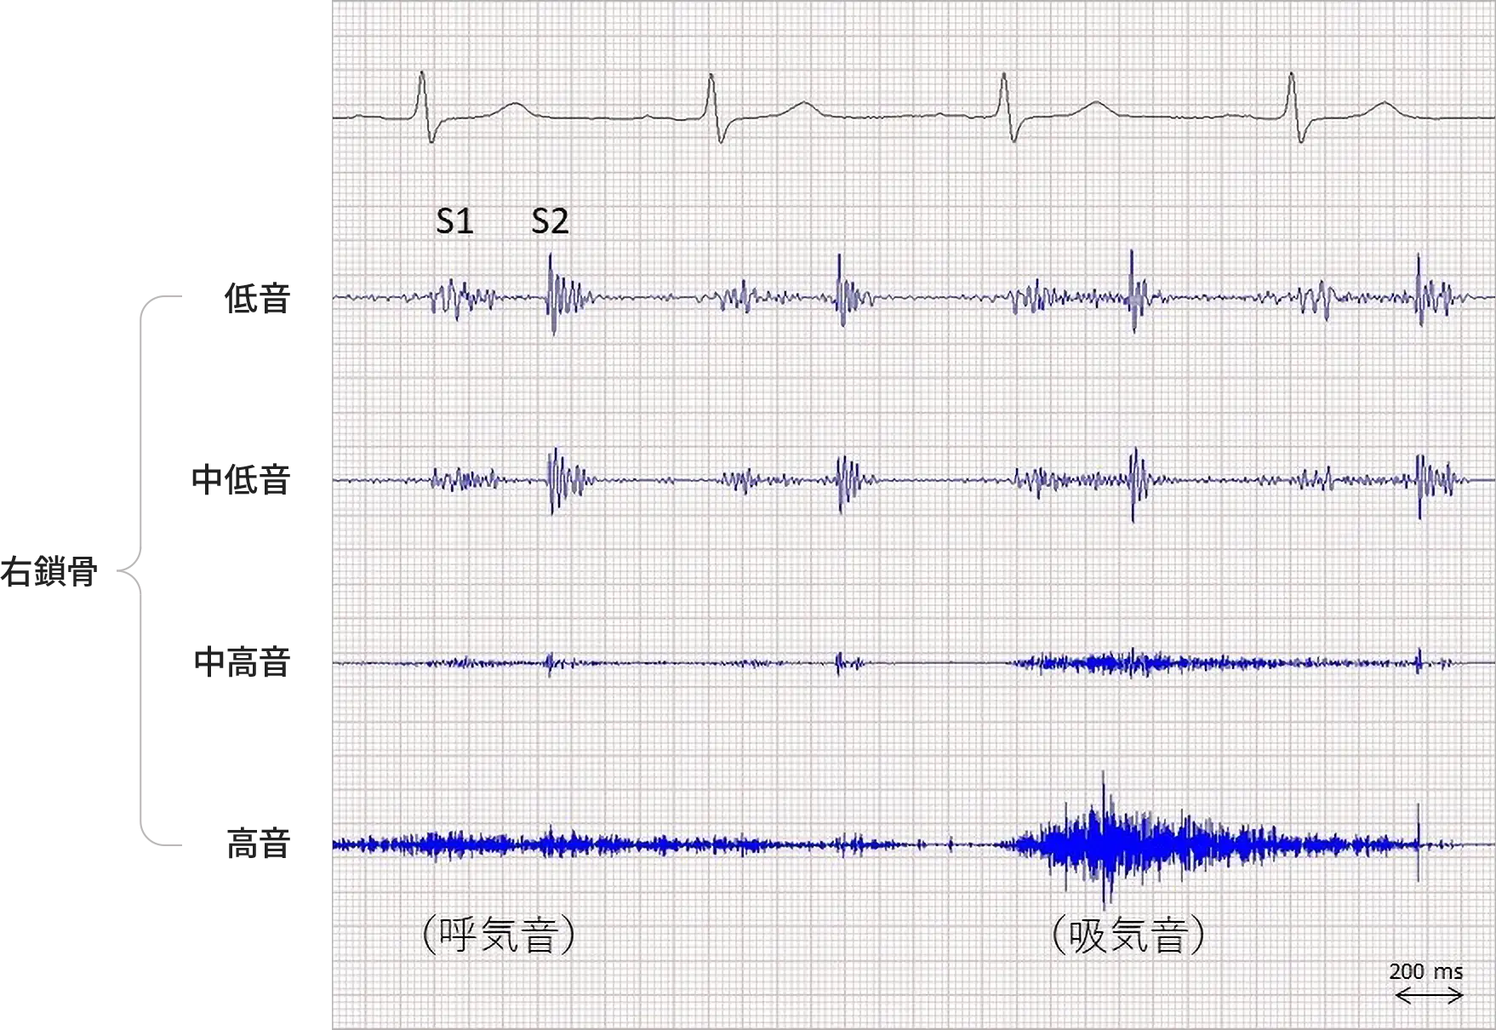Select the 低音 channel label
1496x1030 pixels.
(x=258, y=299)
